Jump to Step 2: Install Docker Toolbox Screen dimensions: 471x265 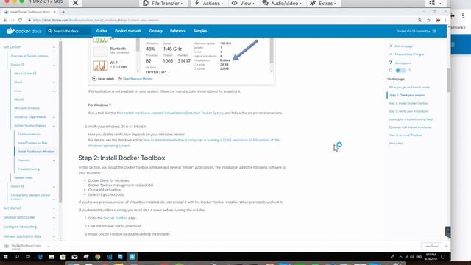pyautogui.click(x=408, y=103)
